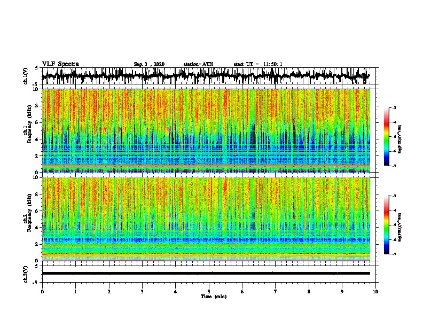Screen dimensions: 423x327
Task: Click inside the ch.2 spectrogram panel
Action: (206, 219)
